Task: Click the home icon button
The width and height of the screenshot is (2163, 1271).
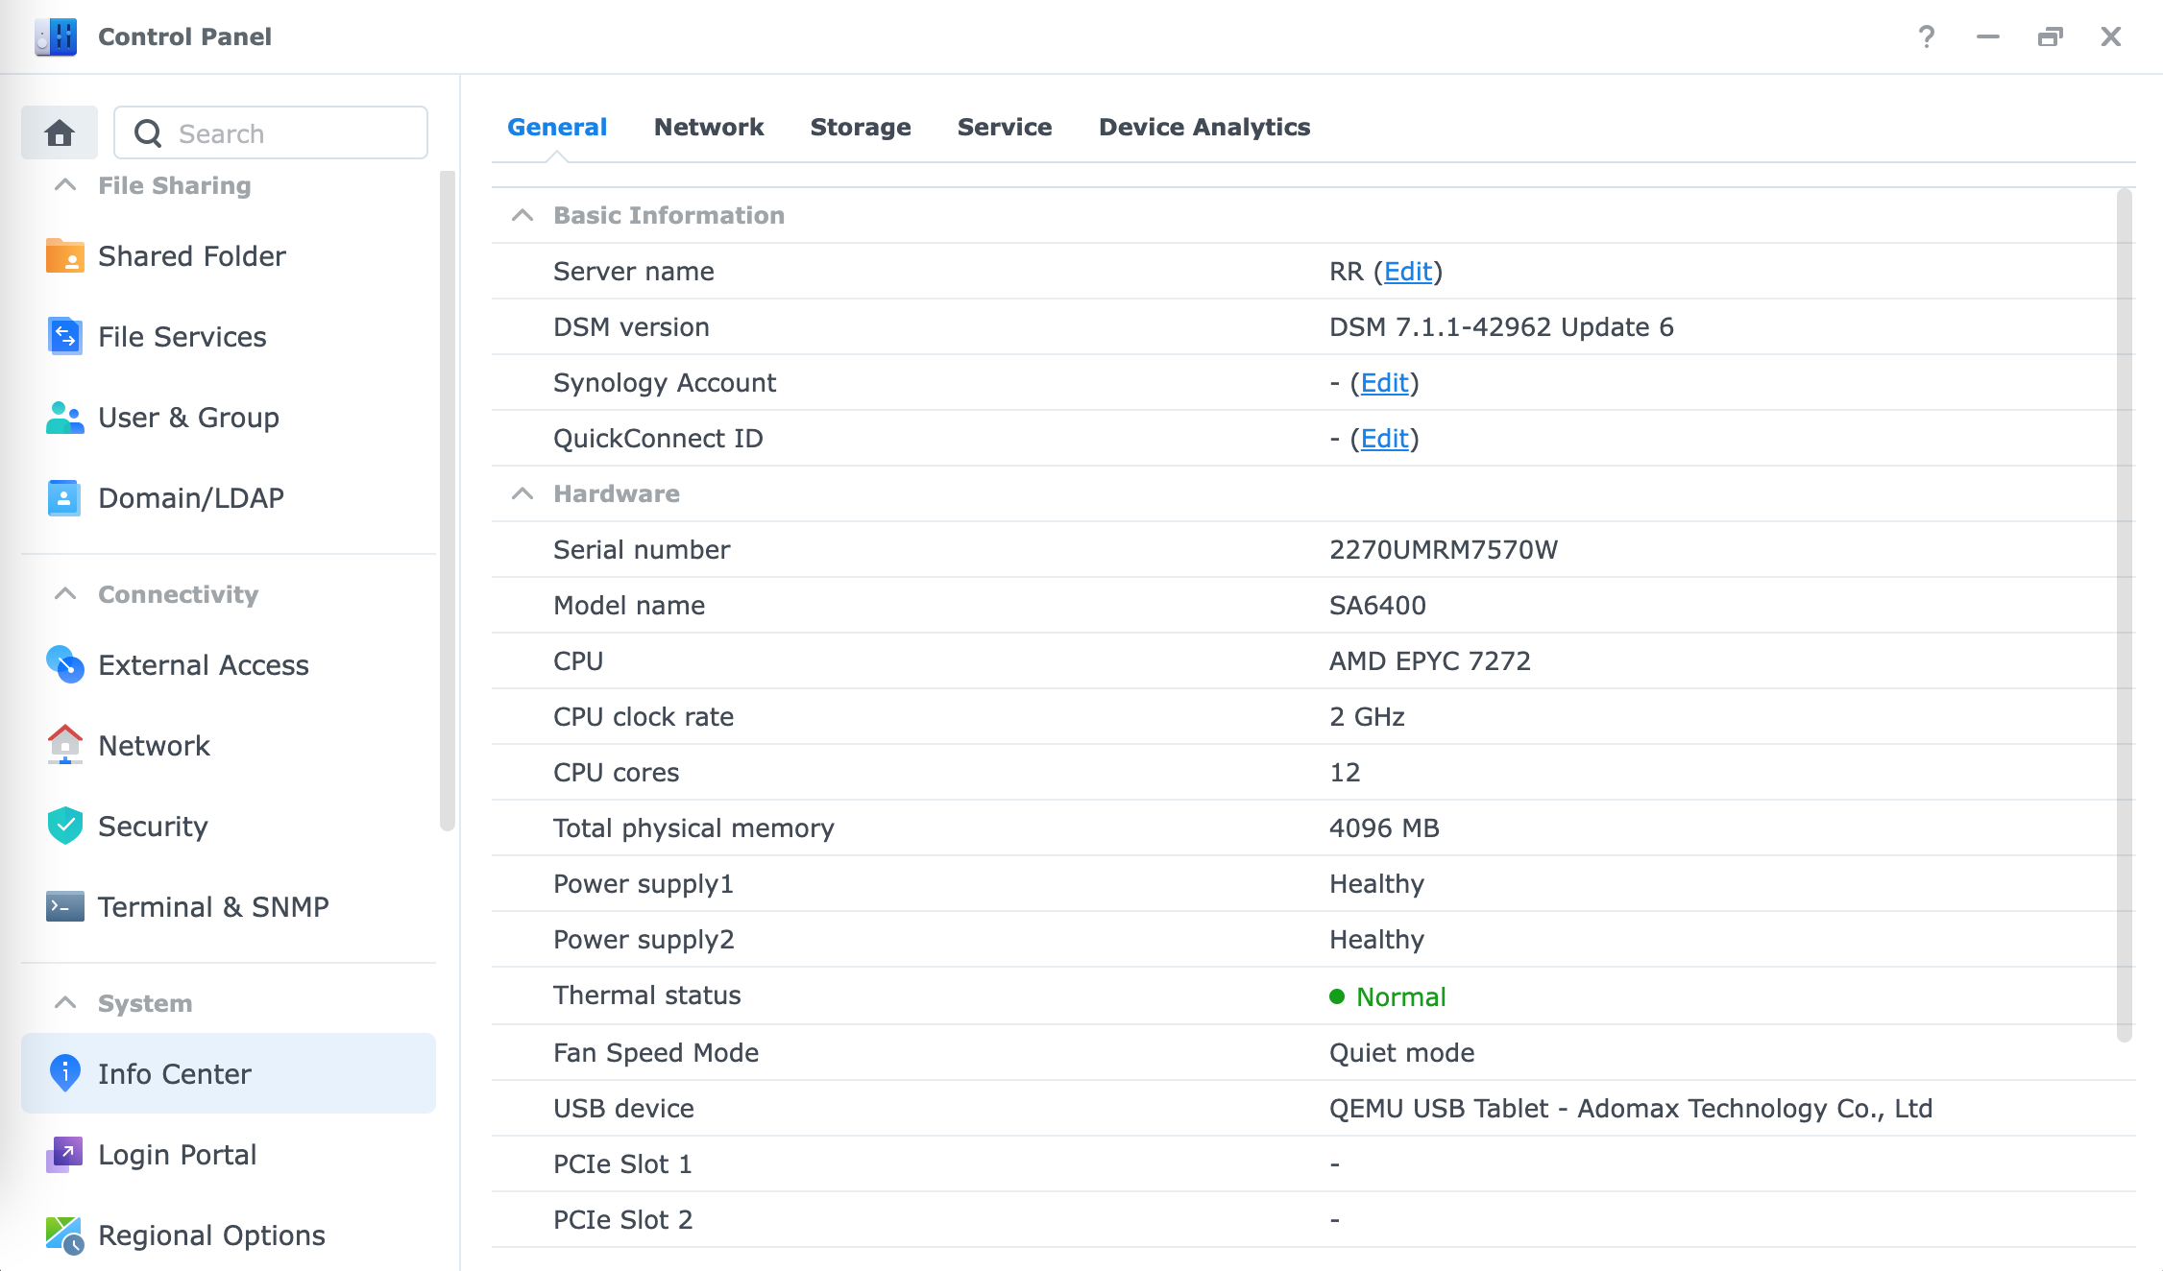Action: click(60, 132)
